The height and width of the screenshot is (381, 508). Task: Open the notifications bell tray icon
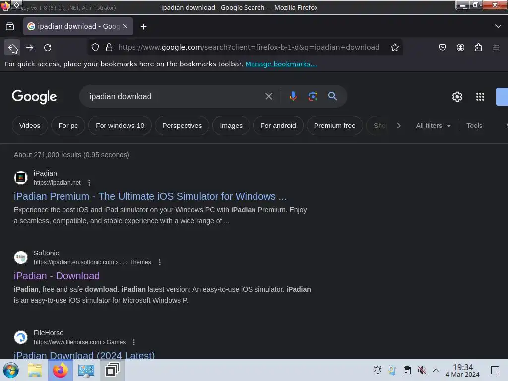[x=378, y=370]
